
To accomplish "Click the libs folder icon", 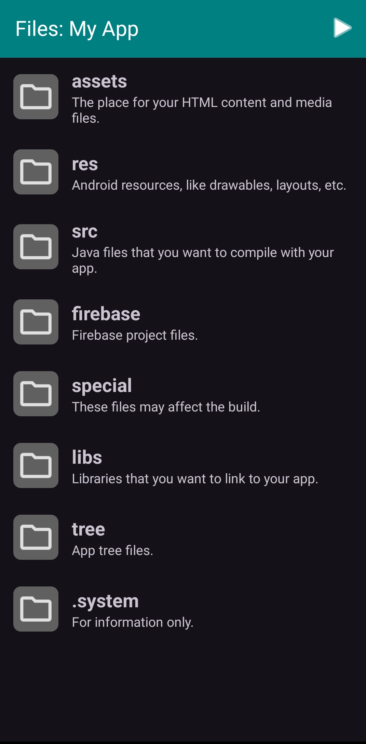I will click(x=36, y=465).
